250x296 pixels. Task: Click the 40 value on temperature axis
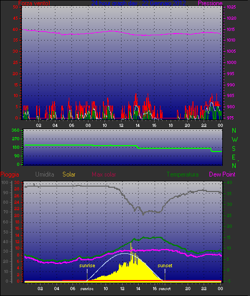229,182
